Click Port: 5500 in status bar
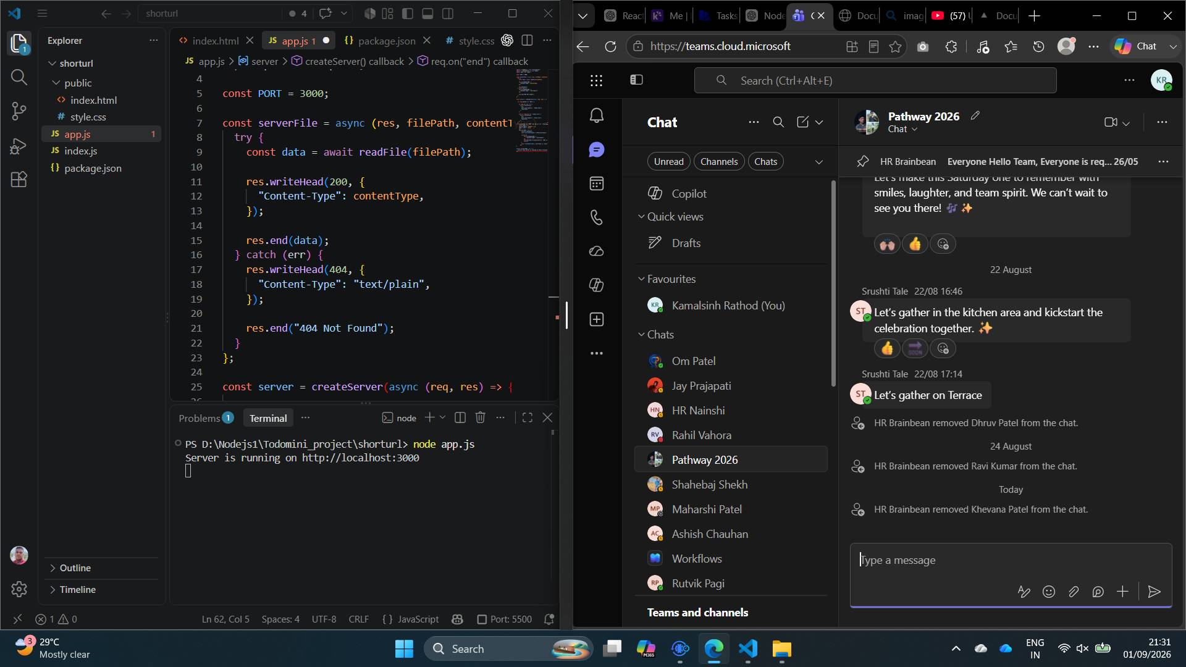 504,619
